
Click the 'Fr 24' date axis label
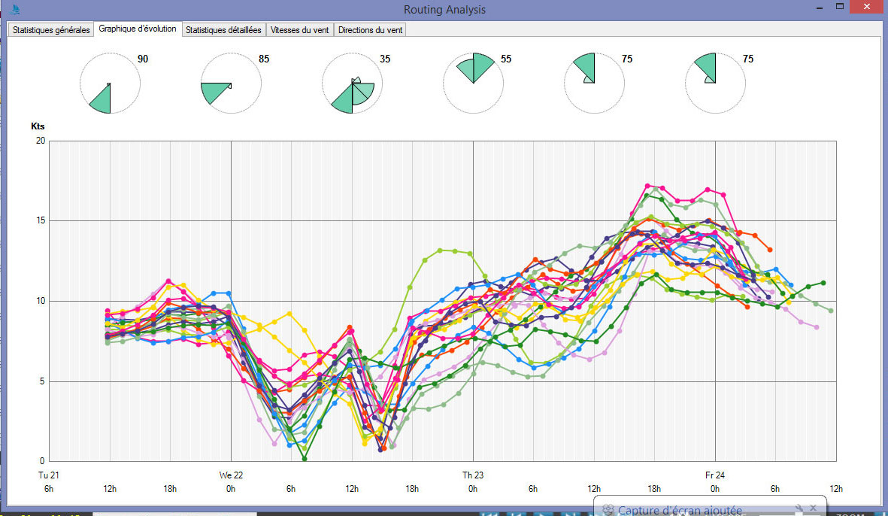tap(714, 475)
